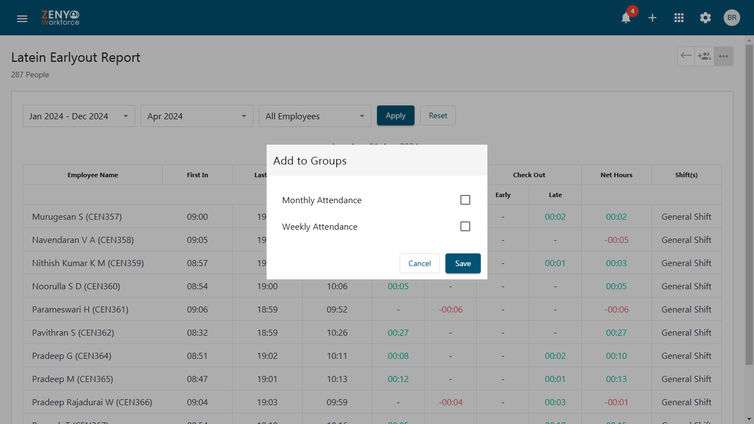Click Pradeep Rajadurai W's 19:03 time
Viewport: 754px width, 424px height.
(267, 402)
